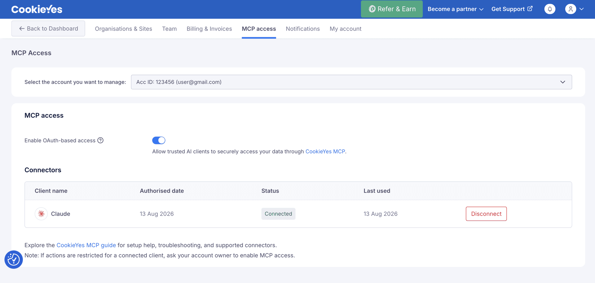Screen dimensions: 595x283
Task: Click the Claude connector logo icon
Action: point(41,214)
